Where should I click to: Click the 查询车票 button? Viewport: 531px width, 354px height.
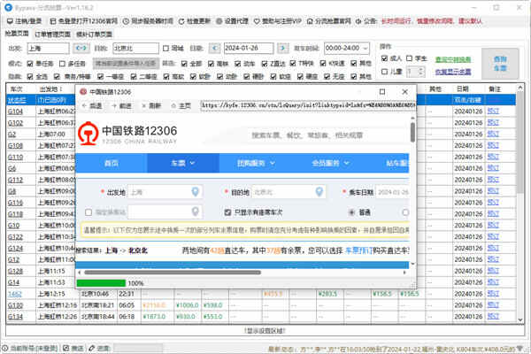[x=501, y=63]
